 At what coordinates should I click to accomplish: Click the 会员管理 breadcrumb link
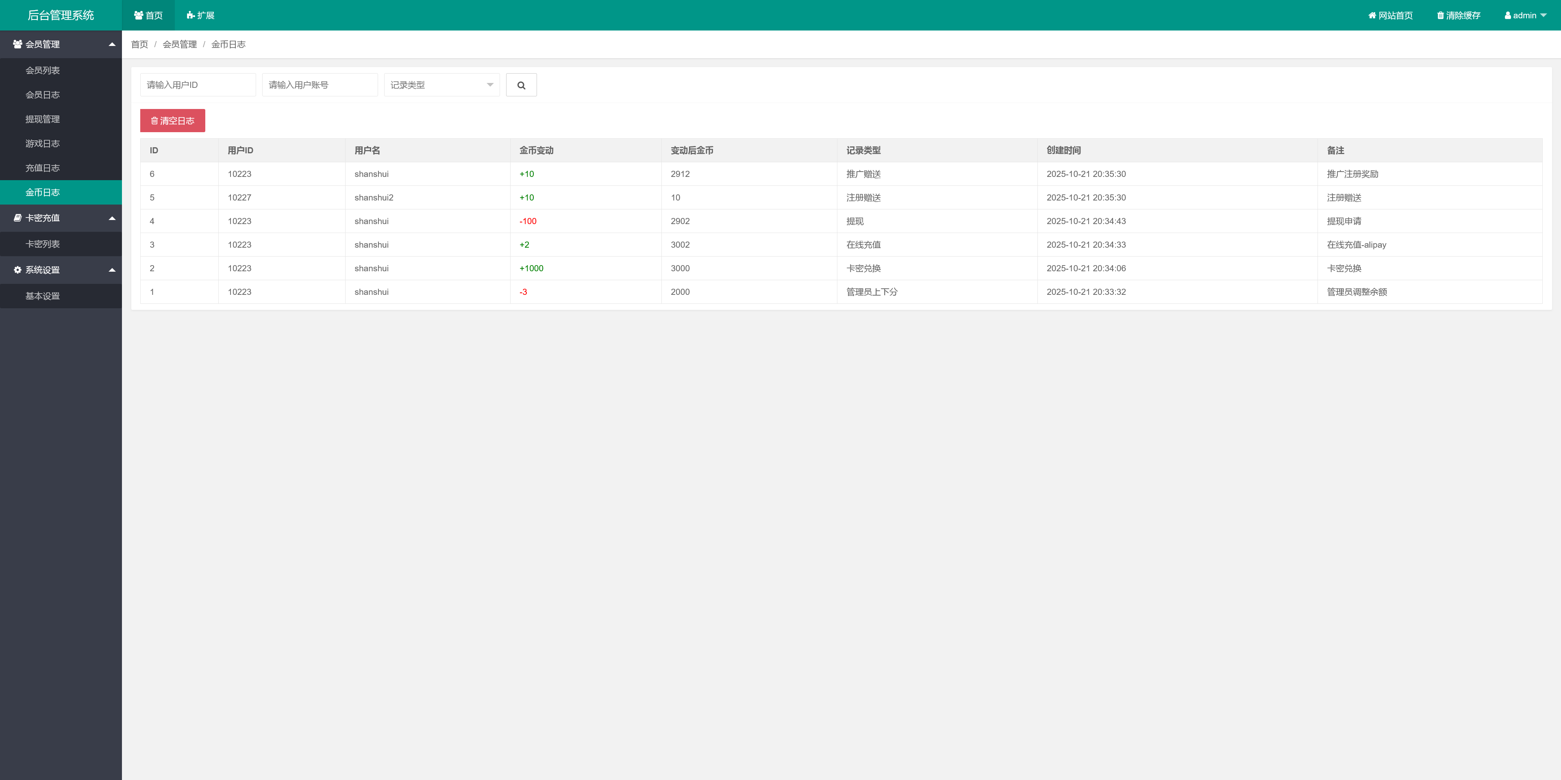(179, 44)
